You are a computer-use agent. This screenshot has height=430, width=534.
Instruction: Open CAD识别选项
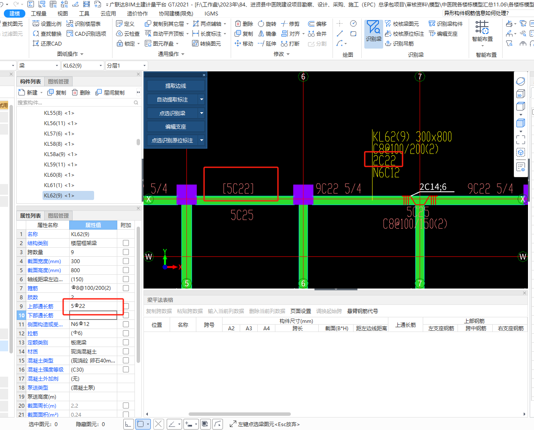(x=86, y=34)
